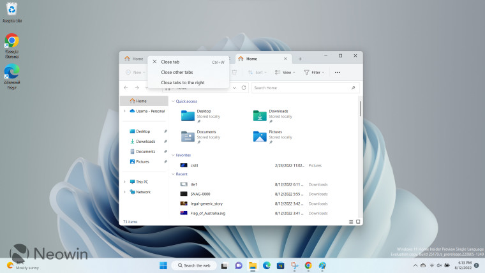
Task: Go back using the back arrow
Action: coord(126,88)
